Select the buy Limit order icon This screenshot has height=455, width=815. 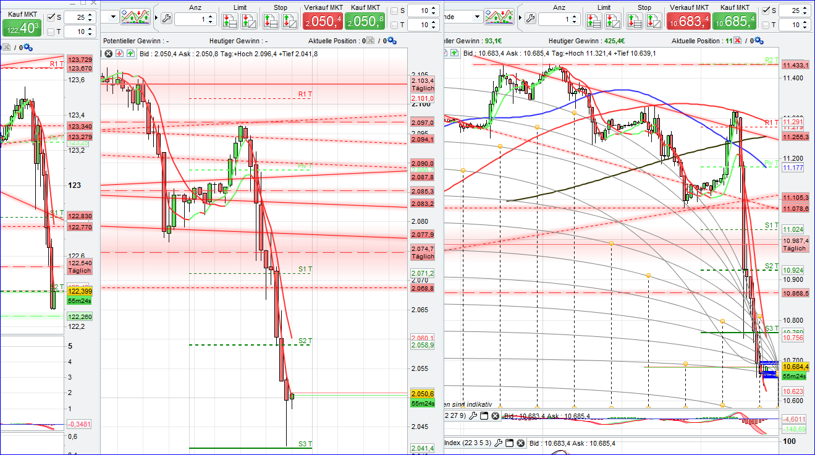(230, 20)
